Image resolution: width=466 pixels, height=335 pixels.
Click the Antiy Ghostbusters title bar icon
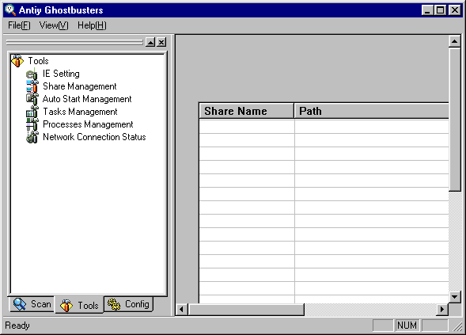point(10,10)
